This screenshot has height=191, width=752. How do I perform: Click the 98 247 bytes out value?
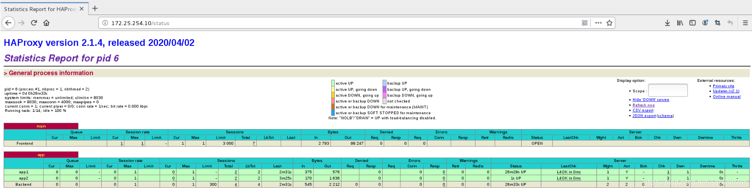point(356,143)
